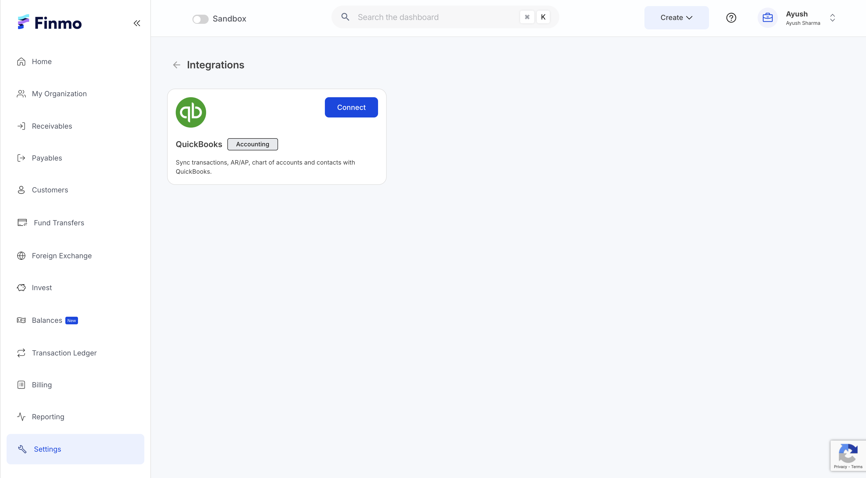Open Balances menu item
The width and height of the screenshot is (866, 478).
click(47, 320)
